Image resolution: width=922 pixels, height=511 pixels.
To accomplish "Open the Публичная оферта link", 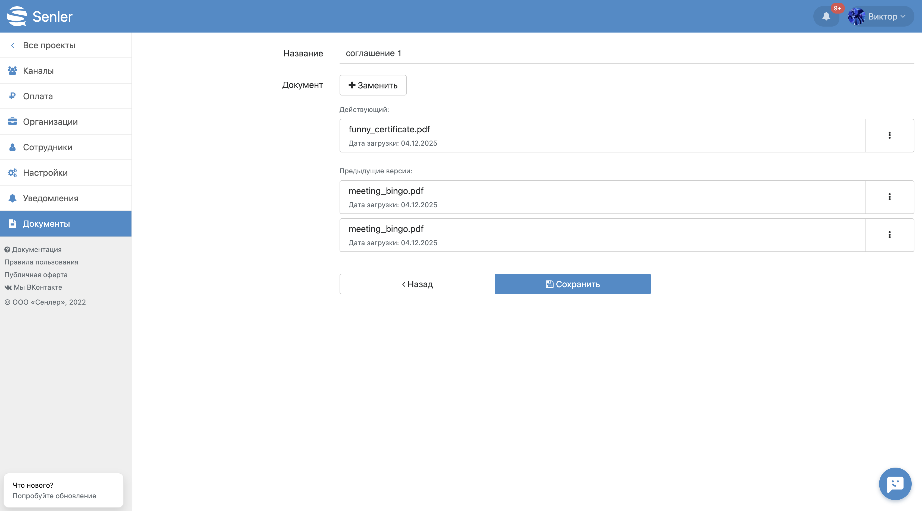I will click(36, 274).
